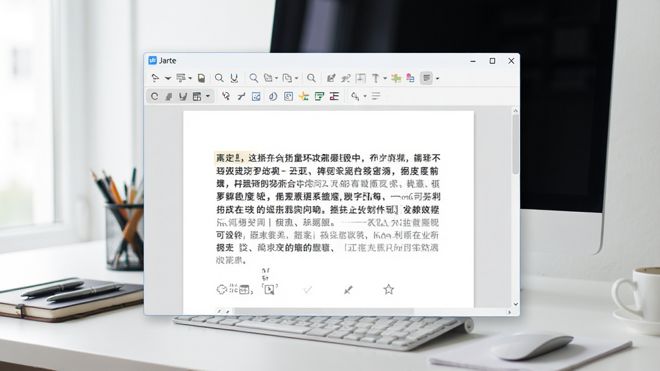Screen dimensions: 660x371
Task: Click the overlapping pages copy icon
Action: pos(287,78)
